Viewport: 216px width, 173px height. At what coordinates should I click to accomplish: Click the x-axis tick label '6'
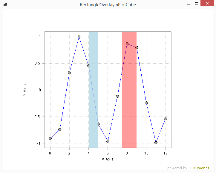[108, 153]
